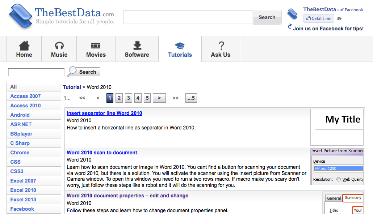The image size is (373, 214).
Task: Open Word 2010 document properties tutorial
Action: click(127, 196)
